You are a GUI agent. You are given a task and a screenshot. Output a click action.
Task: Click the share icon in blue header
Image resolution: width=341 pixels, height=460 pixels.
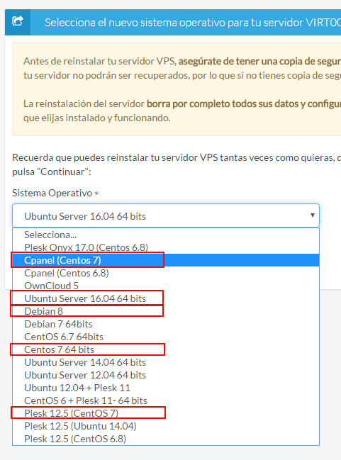click(17, 21)
